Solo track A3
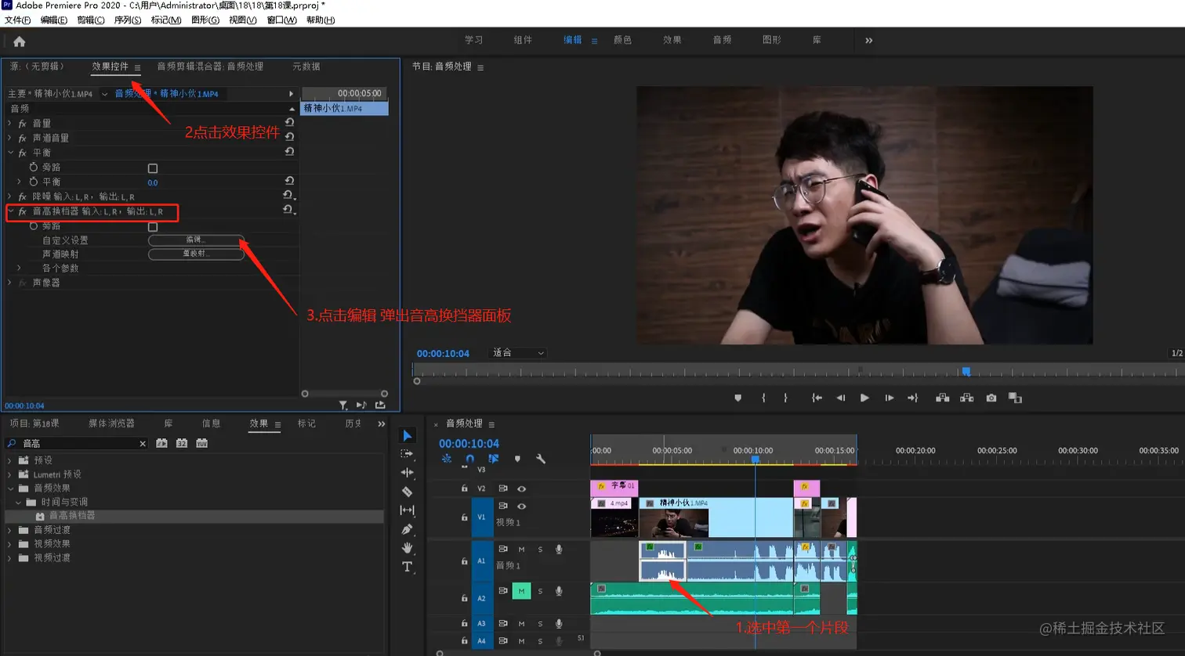The image size is (1185, 656). 540,624
